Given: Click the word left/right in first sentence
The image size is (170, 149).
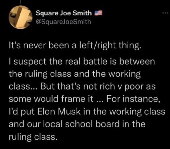Looking at the screenshot, I should pos(97,46).
